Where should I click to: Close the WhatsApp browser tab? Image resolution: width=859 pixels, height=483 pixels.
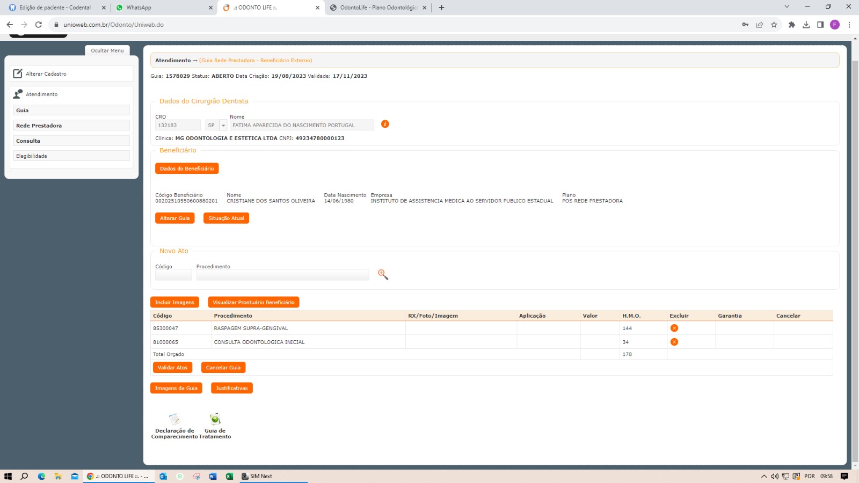210,8
